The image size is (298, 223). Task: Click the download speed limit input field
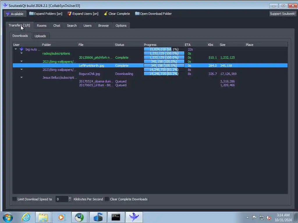coord(62,199)
